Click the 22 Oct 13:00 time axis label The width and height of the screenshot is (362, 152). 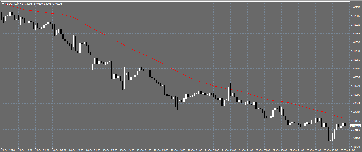[x=280, y=150]
